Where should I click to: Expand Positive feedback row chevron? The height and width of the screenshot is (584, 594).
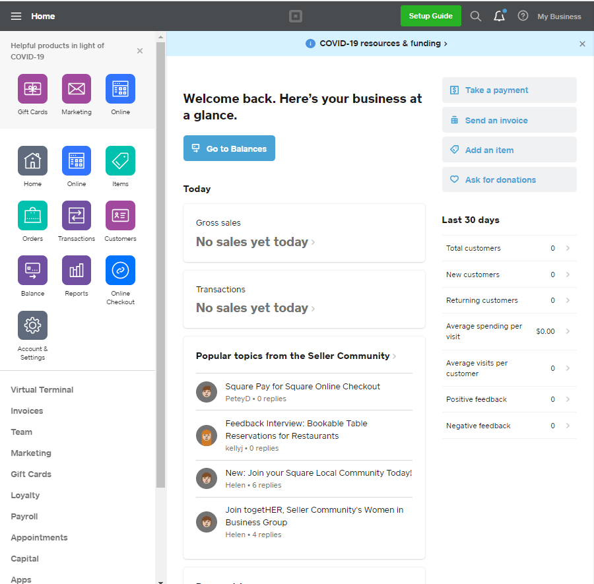568,399
